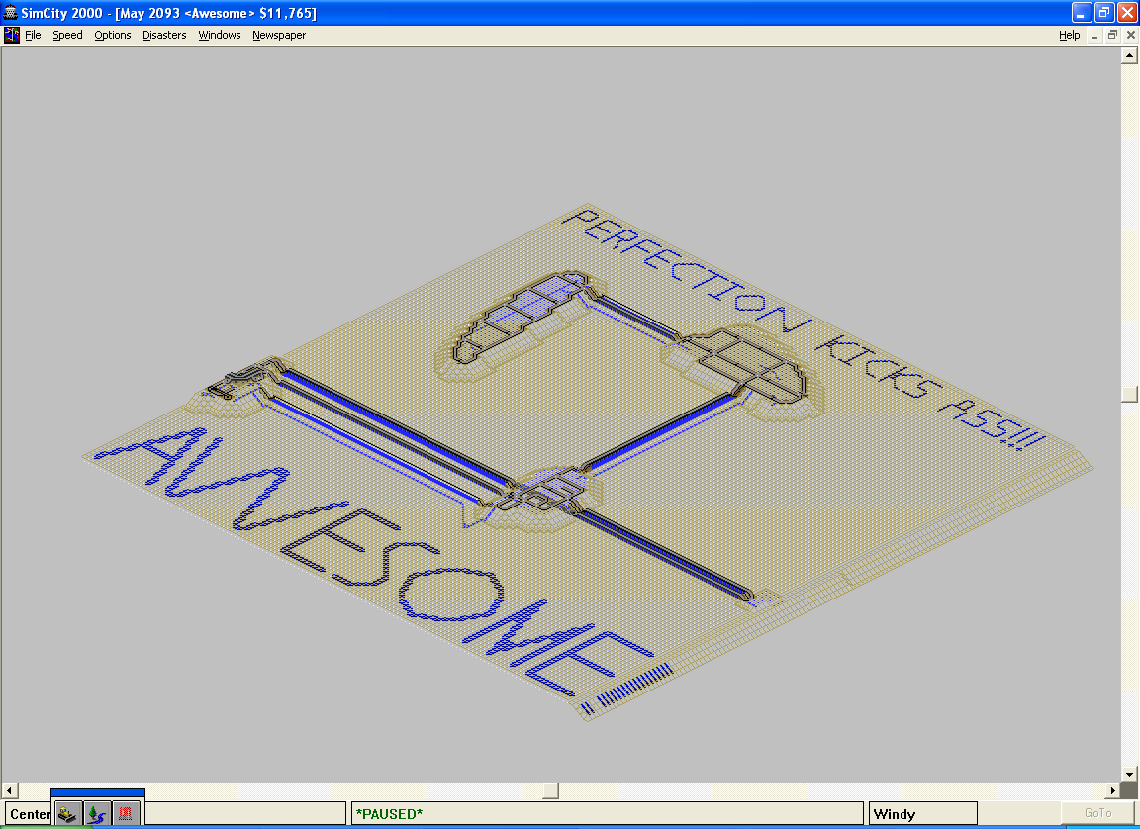Viewport: 1140px width, 829px height.
Task: Open the File menu
Action: click(x=33, y=35)
